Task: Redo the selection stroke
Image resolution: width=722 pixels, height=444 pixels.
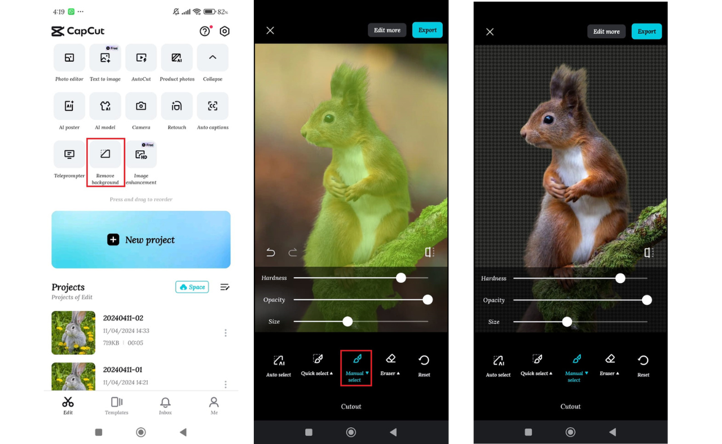Action: [292, 252]
